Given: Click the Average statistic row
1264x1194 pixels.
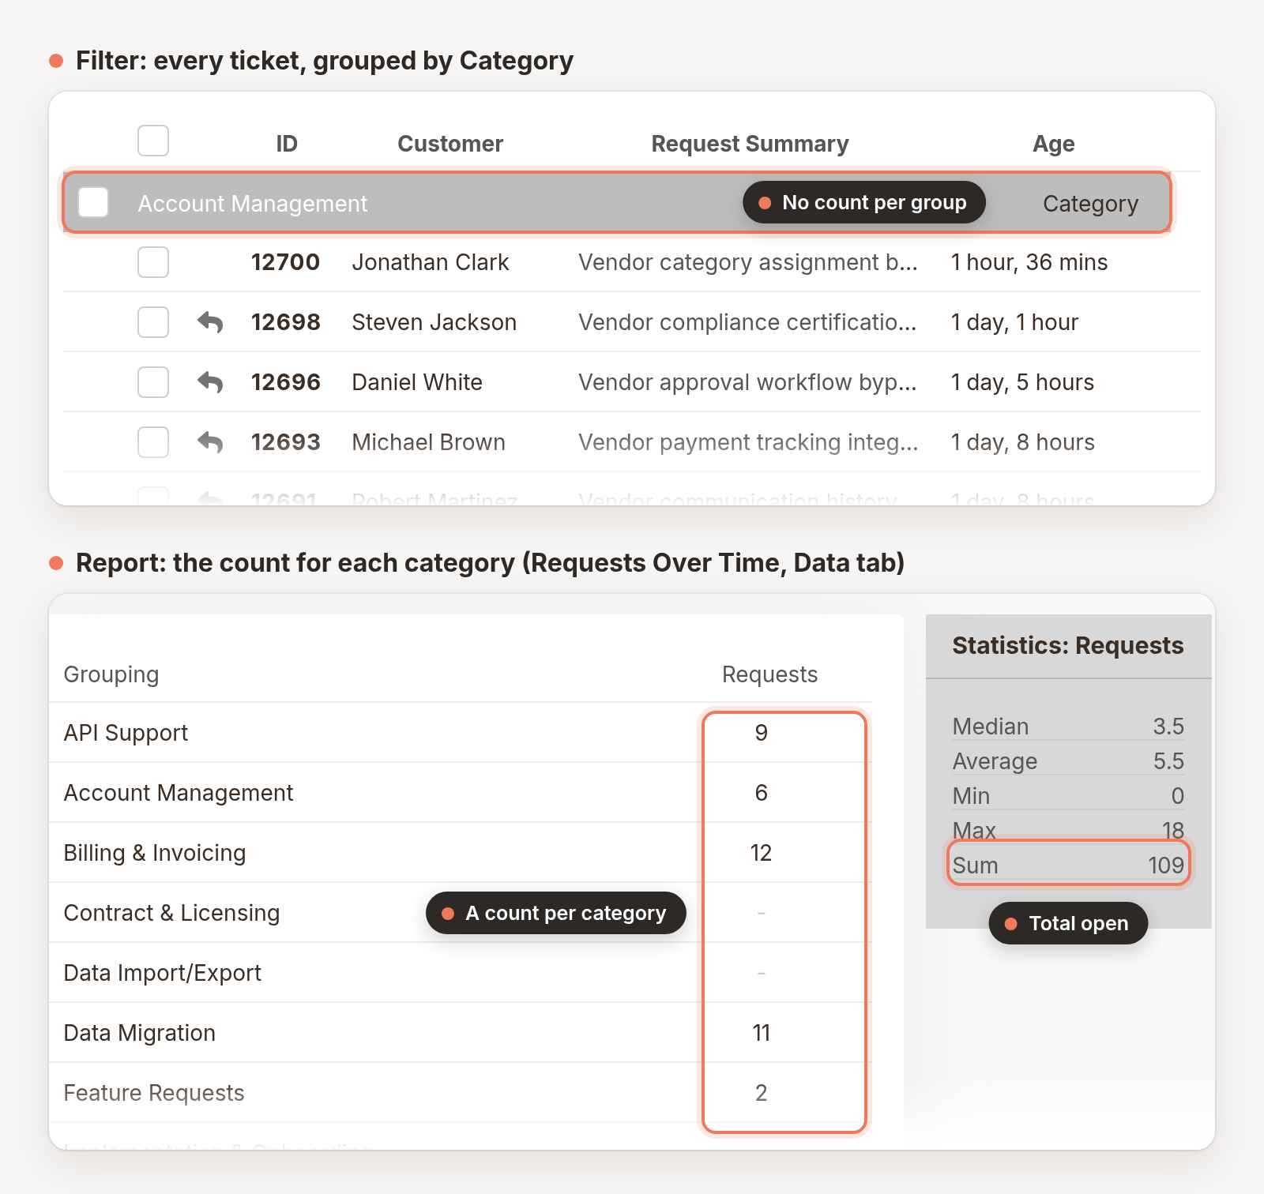Looking at the screenshot, I should [x=1068, y=761].
